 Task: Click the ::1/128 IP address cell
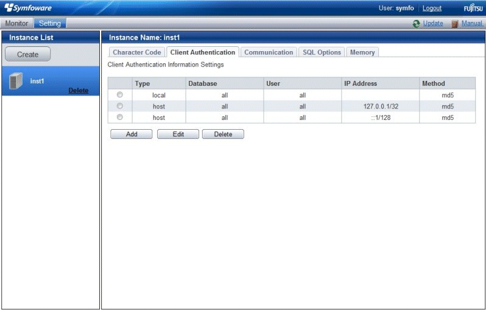381,118
